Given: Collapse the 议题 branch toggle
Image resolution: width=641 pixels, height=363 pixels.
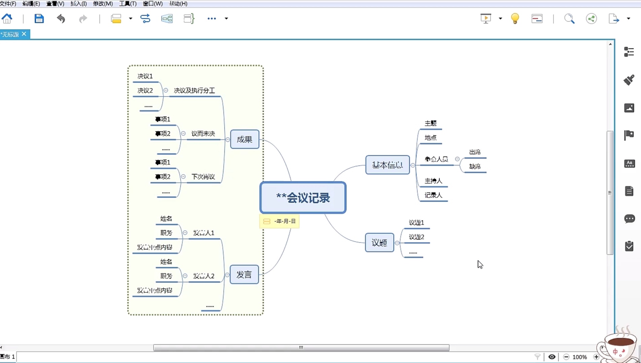Looking at the screenshot, I should [397, 243].
